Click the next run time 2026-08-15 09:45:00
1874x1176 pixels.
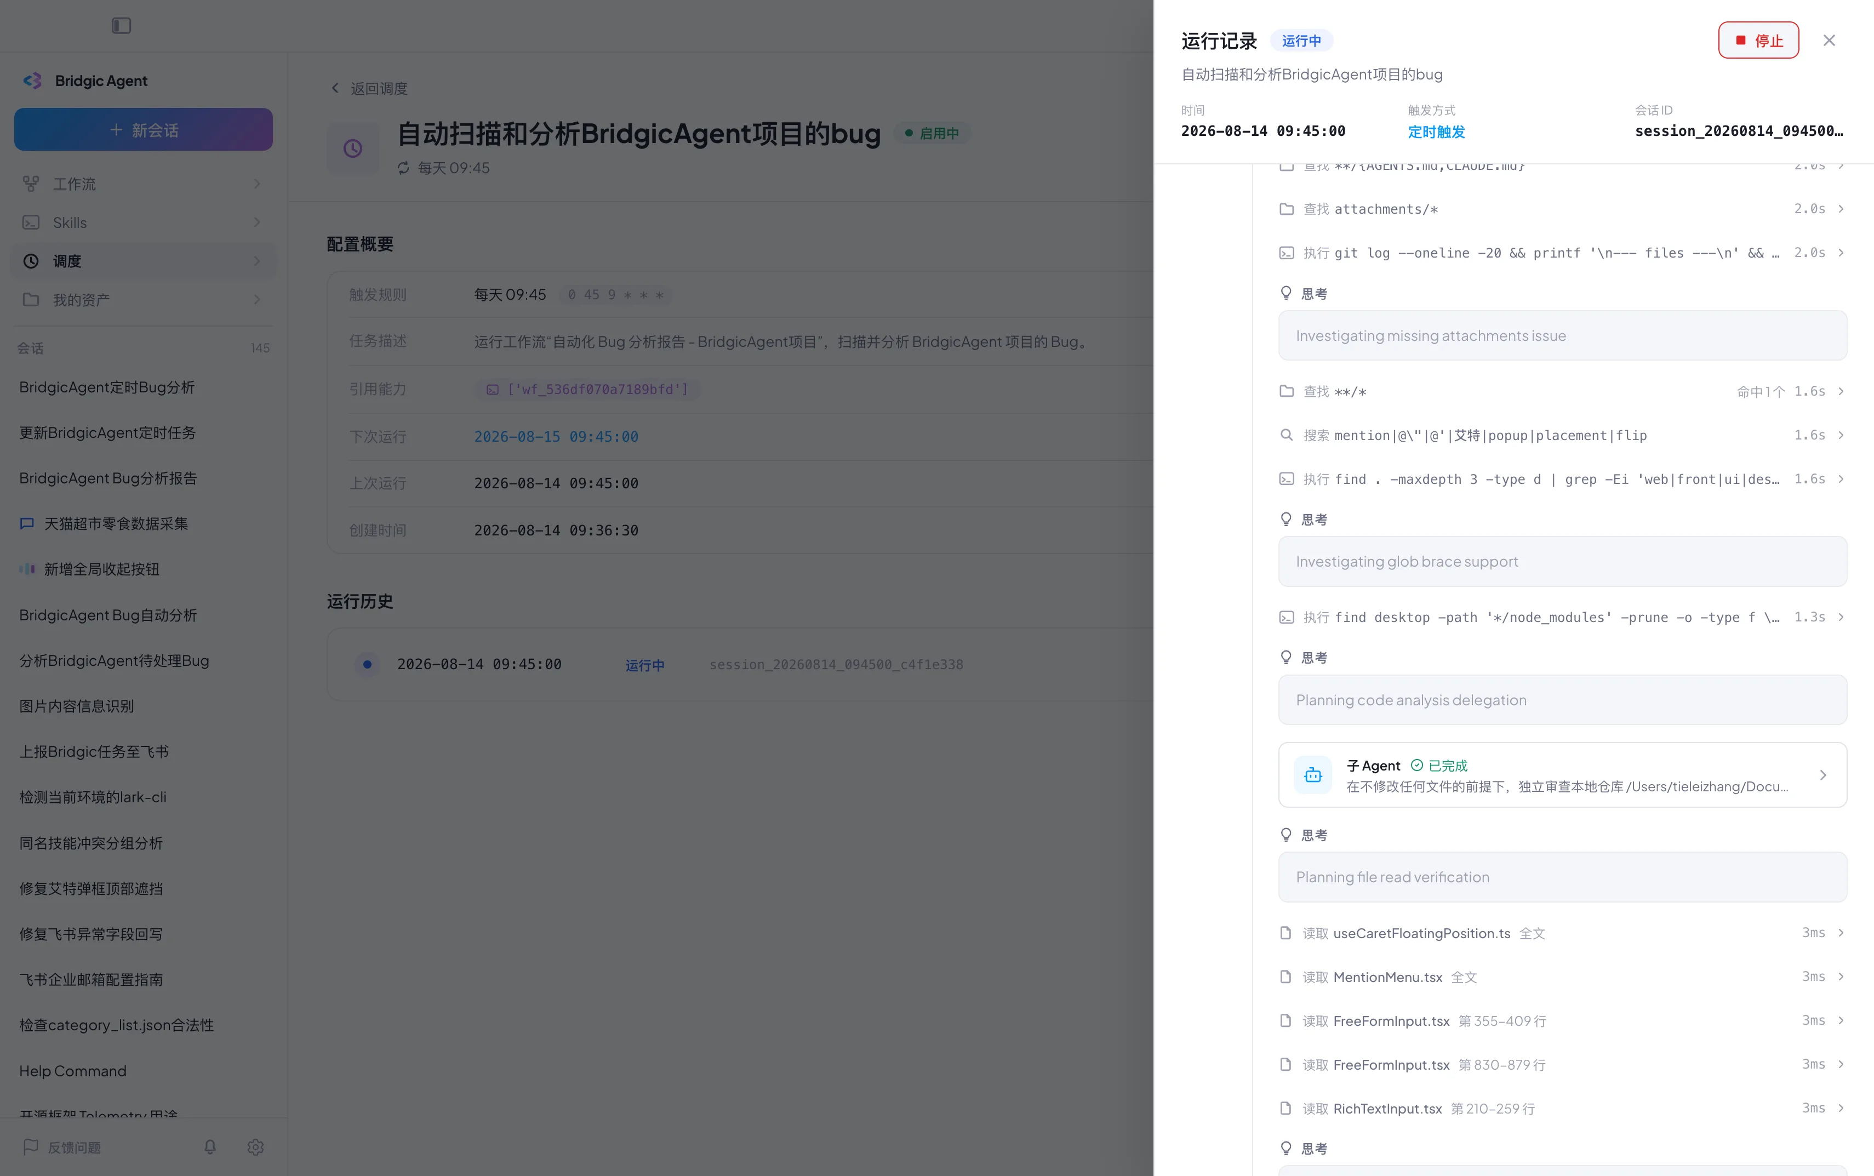pos(556,436)
